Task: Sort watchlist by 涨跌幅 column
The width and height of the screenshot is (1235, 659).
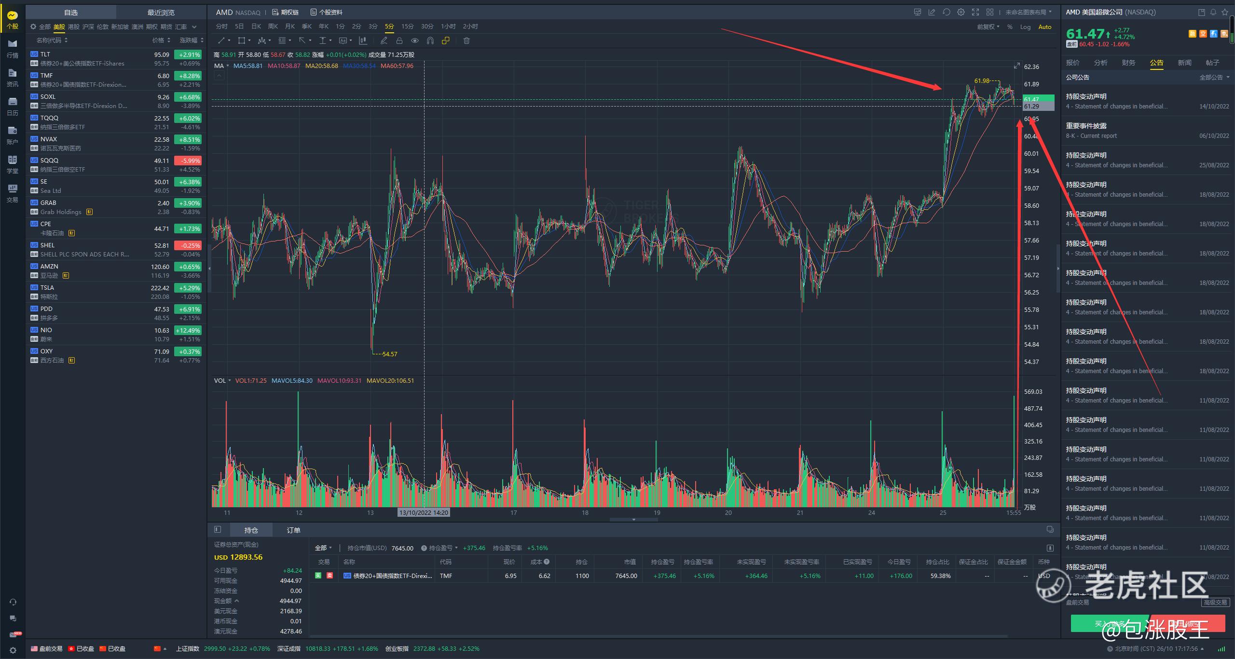Action: tap(192, 40)
